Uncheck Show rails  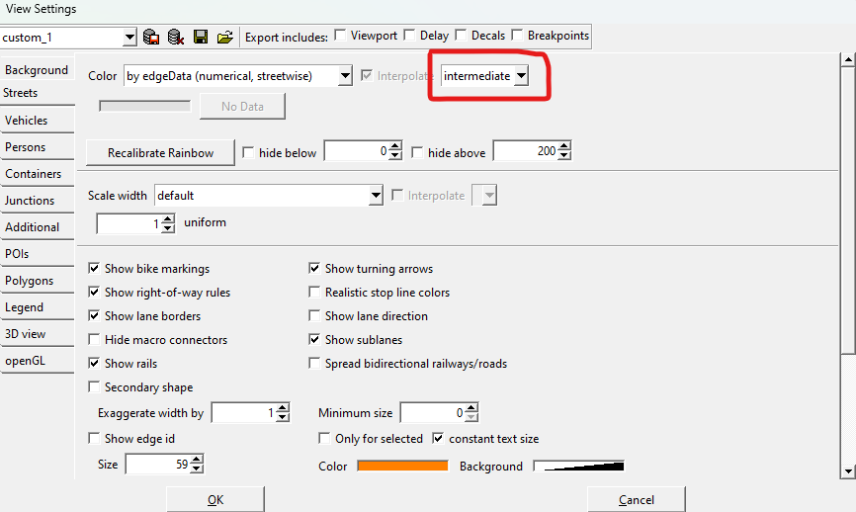tap(94, 363)
